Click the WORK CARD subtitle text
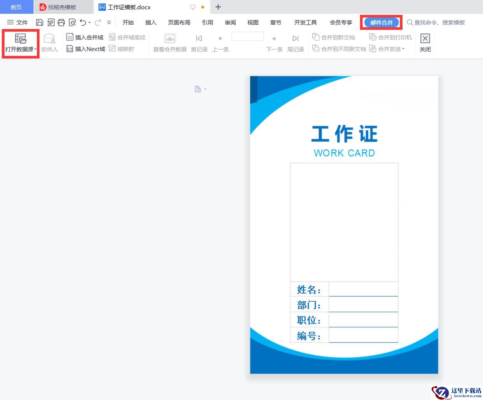Image resolution: width=483 pixels, height=400 pixels. pyautogui.click(x=344, y=153)
